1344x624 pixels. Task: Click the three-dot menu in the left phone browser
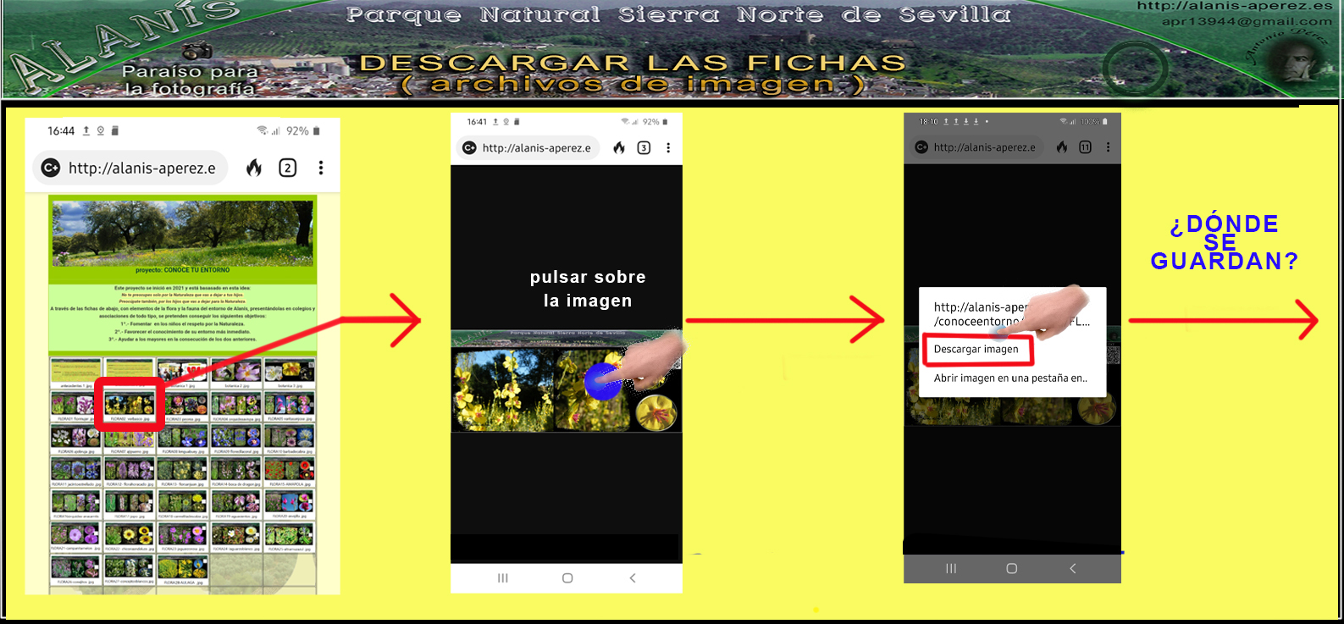(x=321, y=168)
